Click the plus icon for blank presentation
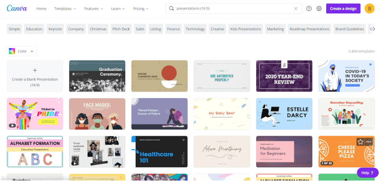Viewport: 381px width, 181px height. click(x=35, y=70)
